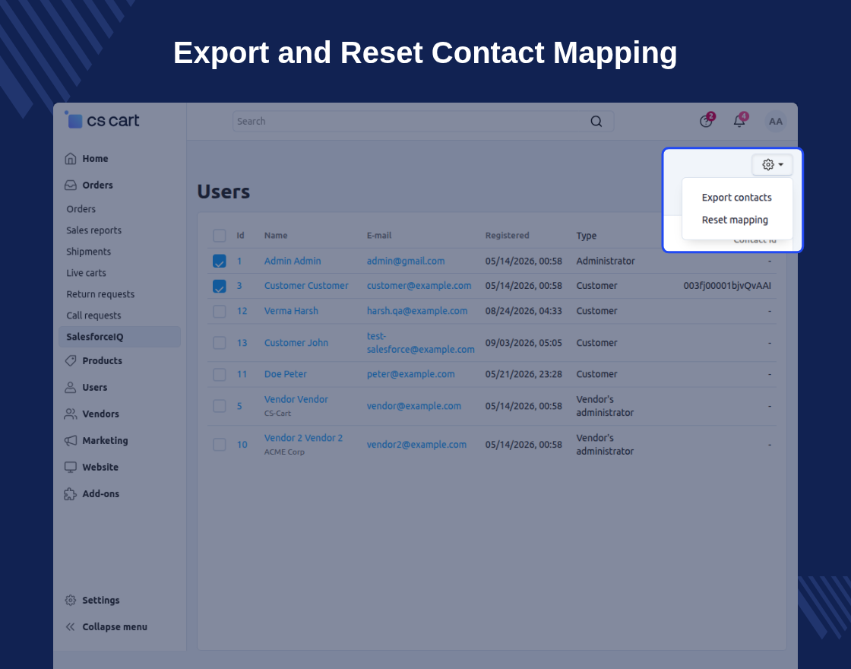Check the Vendor Vendor row checkbox

point(220,406)
